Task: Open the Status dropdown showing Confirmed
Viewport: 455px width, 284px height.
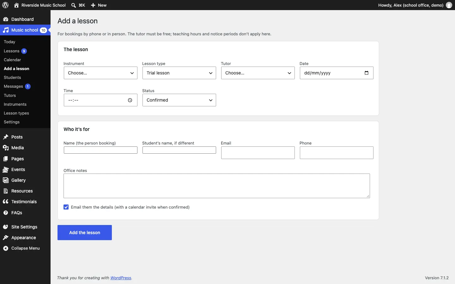Action: [x=179, y=100]
